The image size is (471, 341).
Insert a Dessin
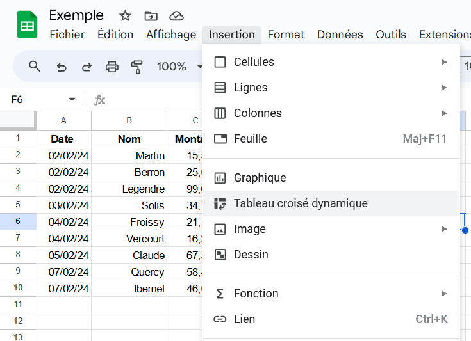coord(331,255)
